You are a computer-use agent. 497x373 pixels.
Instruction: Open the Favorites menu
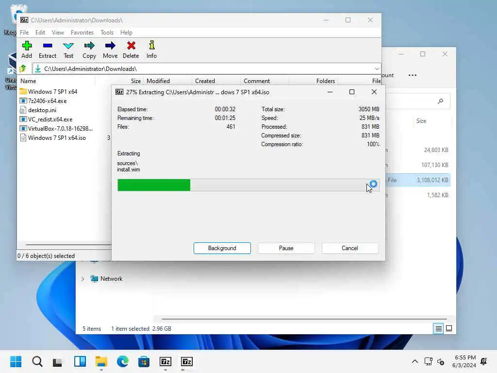pos(82,33)
